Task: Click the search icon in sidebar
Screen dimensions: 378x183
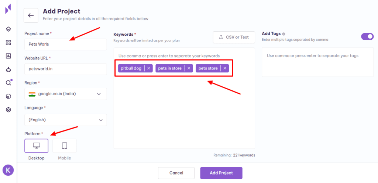Action: coord(8,83)
